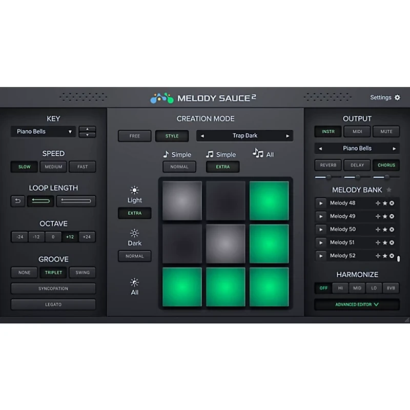Expand the ADVANCED EDITOR panel
The image size is (410, 410).
click(x=357, y=304)
